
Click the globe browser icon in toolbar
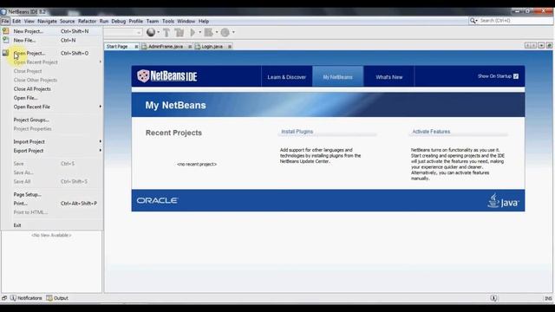coord(151,32)
